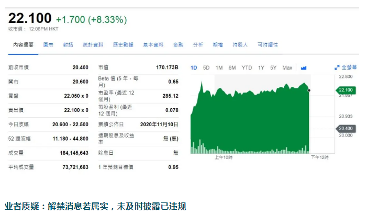
Task: Open the 持股人 holders tab
Action: tap(240, 44)
